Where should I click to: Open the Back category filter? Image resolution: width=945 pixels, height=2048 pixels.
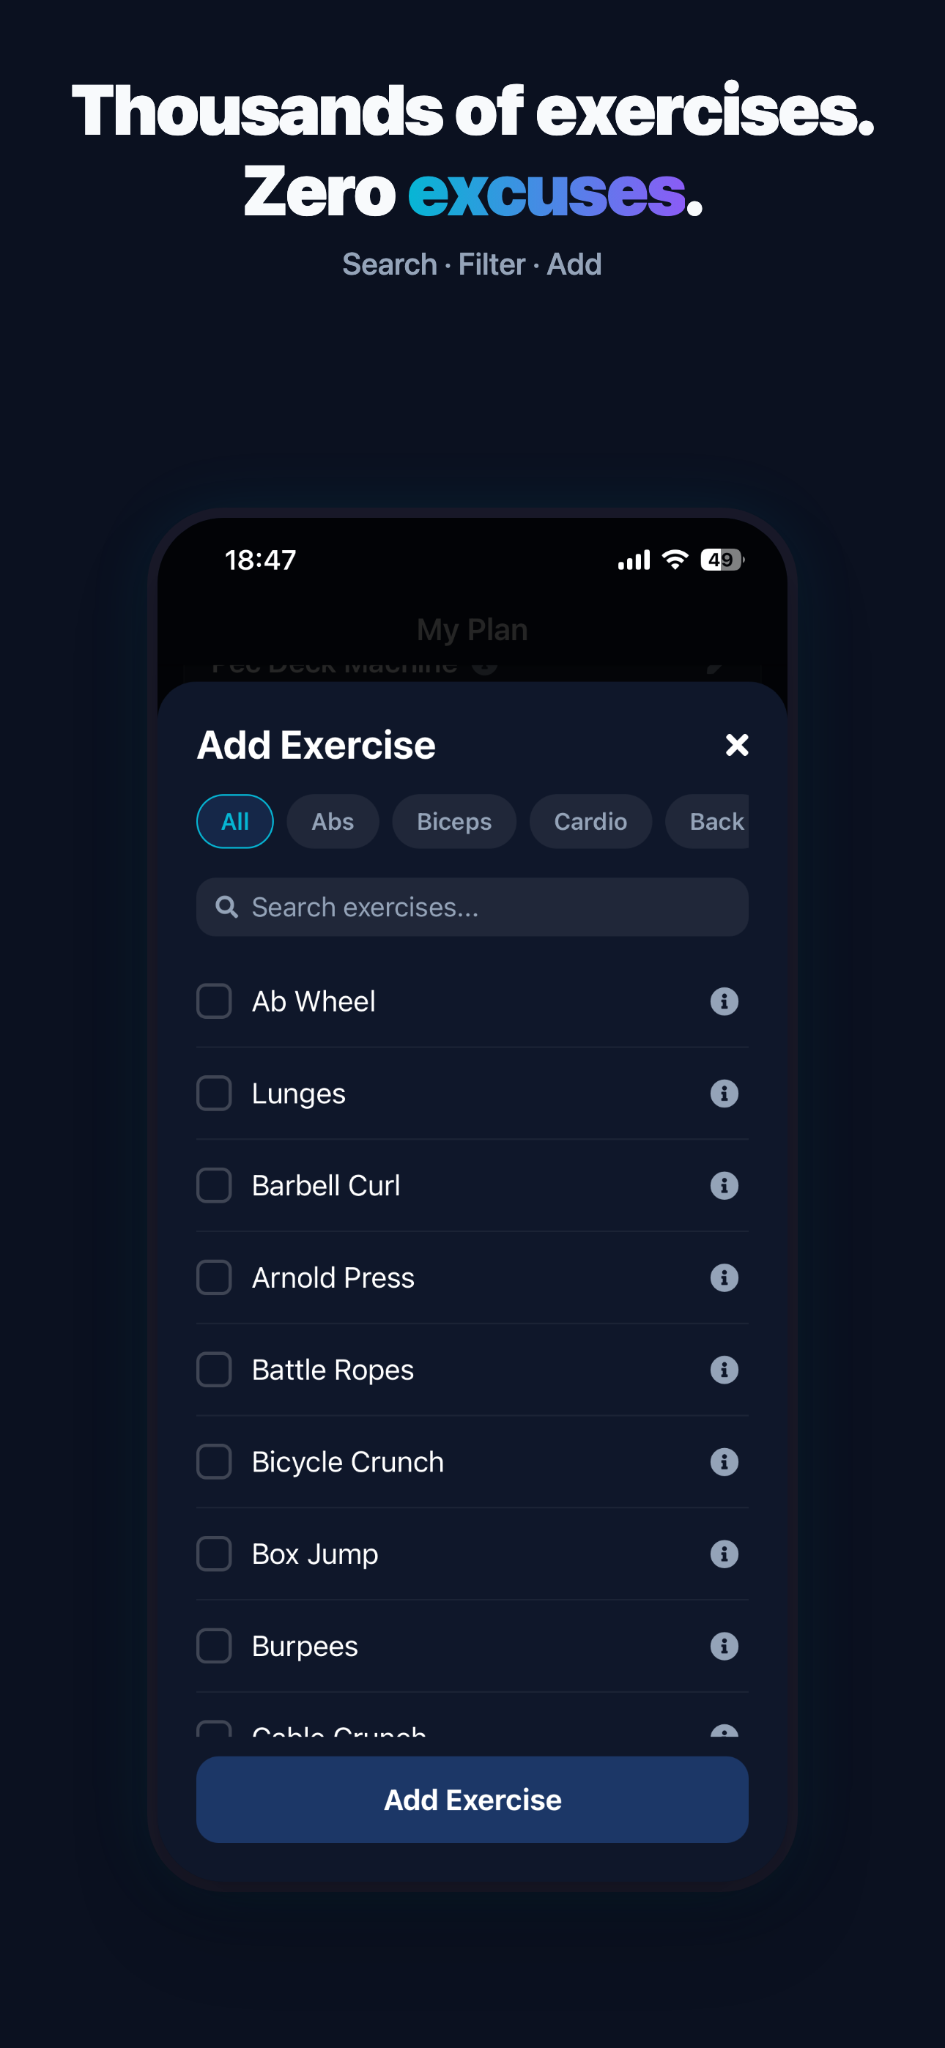716,821
